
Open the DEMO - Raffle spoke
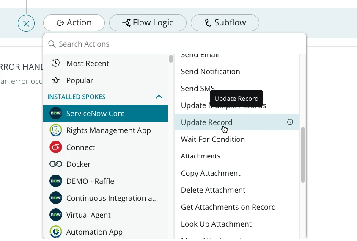coord(90,181)
